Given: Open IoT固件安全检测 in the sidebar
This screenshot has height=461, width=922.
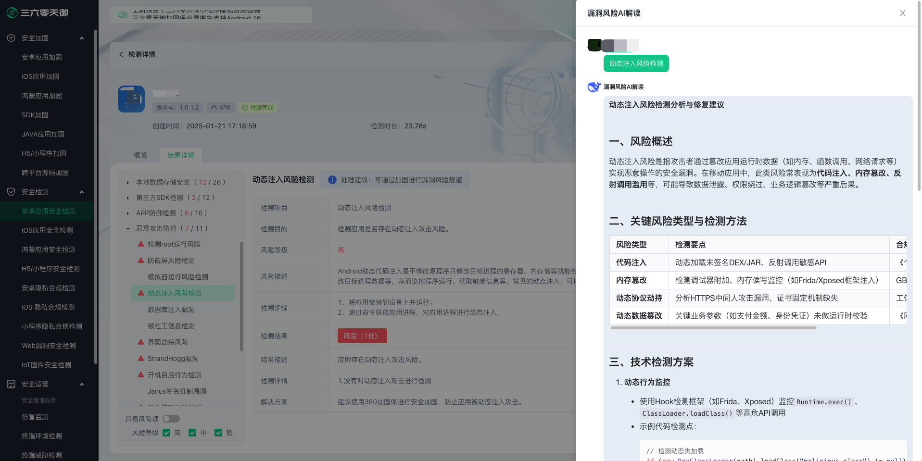Looking at the screenshot, I should (46, 365).
